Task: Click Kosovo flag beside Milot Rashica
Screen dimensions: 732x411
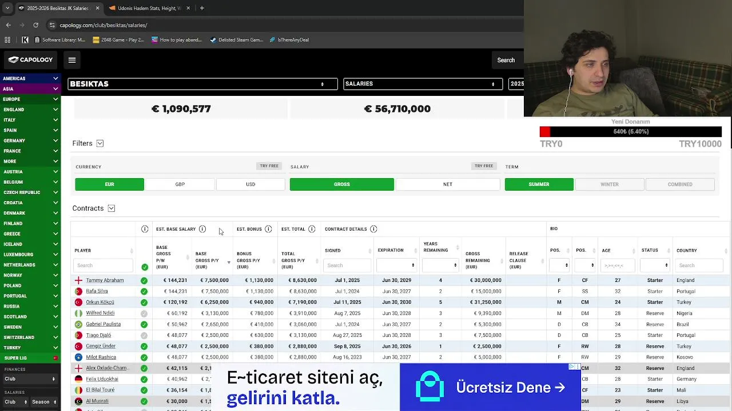Action: click(78, 357)
